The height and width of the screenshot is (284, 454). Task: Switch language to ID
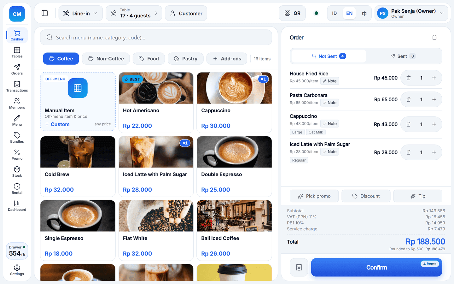[335, 13]
